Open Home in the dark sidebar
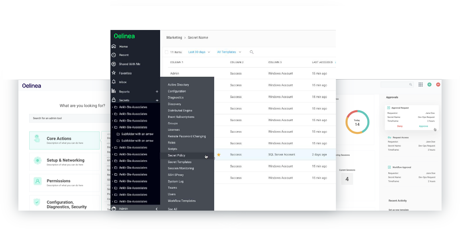The width and height of the screenshot is (460, 229). click(123, 47)
